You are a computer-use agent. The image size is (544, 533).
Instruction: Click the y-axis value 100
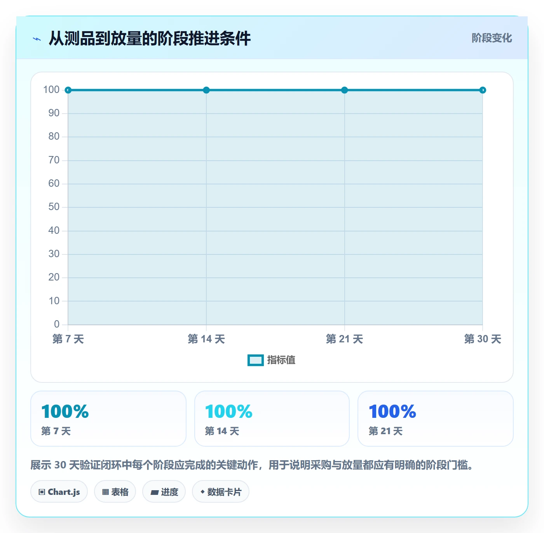(x=51, y=90)
